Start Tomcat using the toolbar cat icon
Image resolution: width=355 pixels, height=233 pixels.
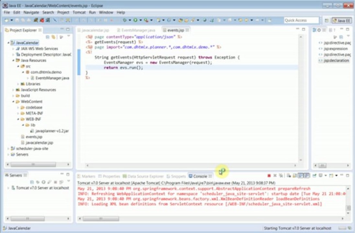(36, 20)
